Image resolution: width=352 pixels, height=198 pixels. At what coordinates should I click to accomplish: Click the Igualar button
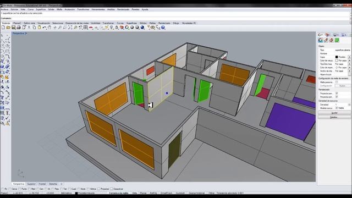point(334,113)
